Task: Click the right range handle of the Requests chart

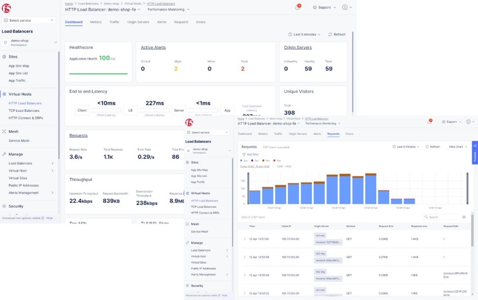Action: pos(468,188)
